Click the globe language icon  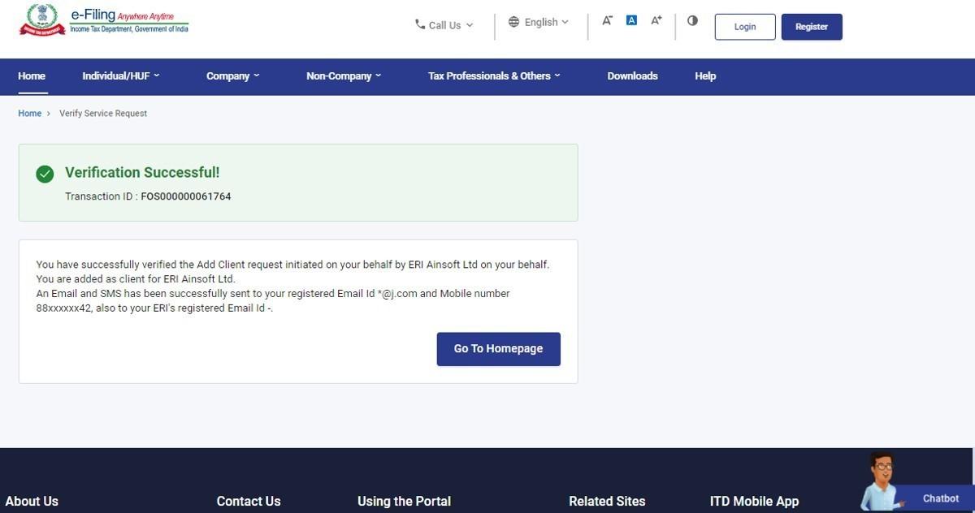coord(512,22)
